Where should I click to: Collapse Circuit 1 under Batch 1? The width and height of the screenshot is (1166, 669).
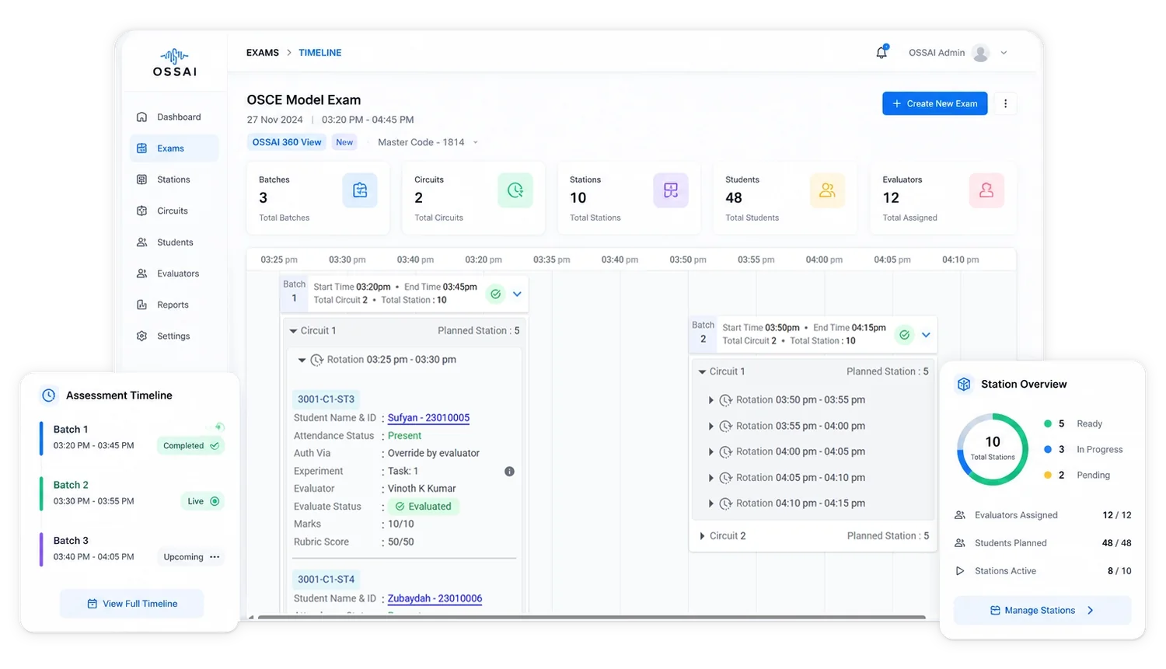(x=293, y=331)
